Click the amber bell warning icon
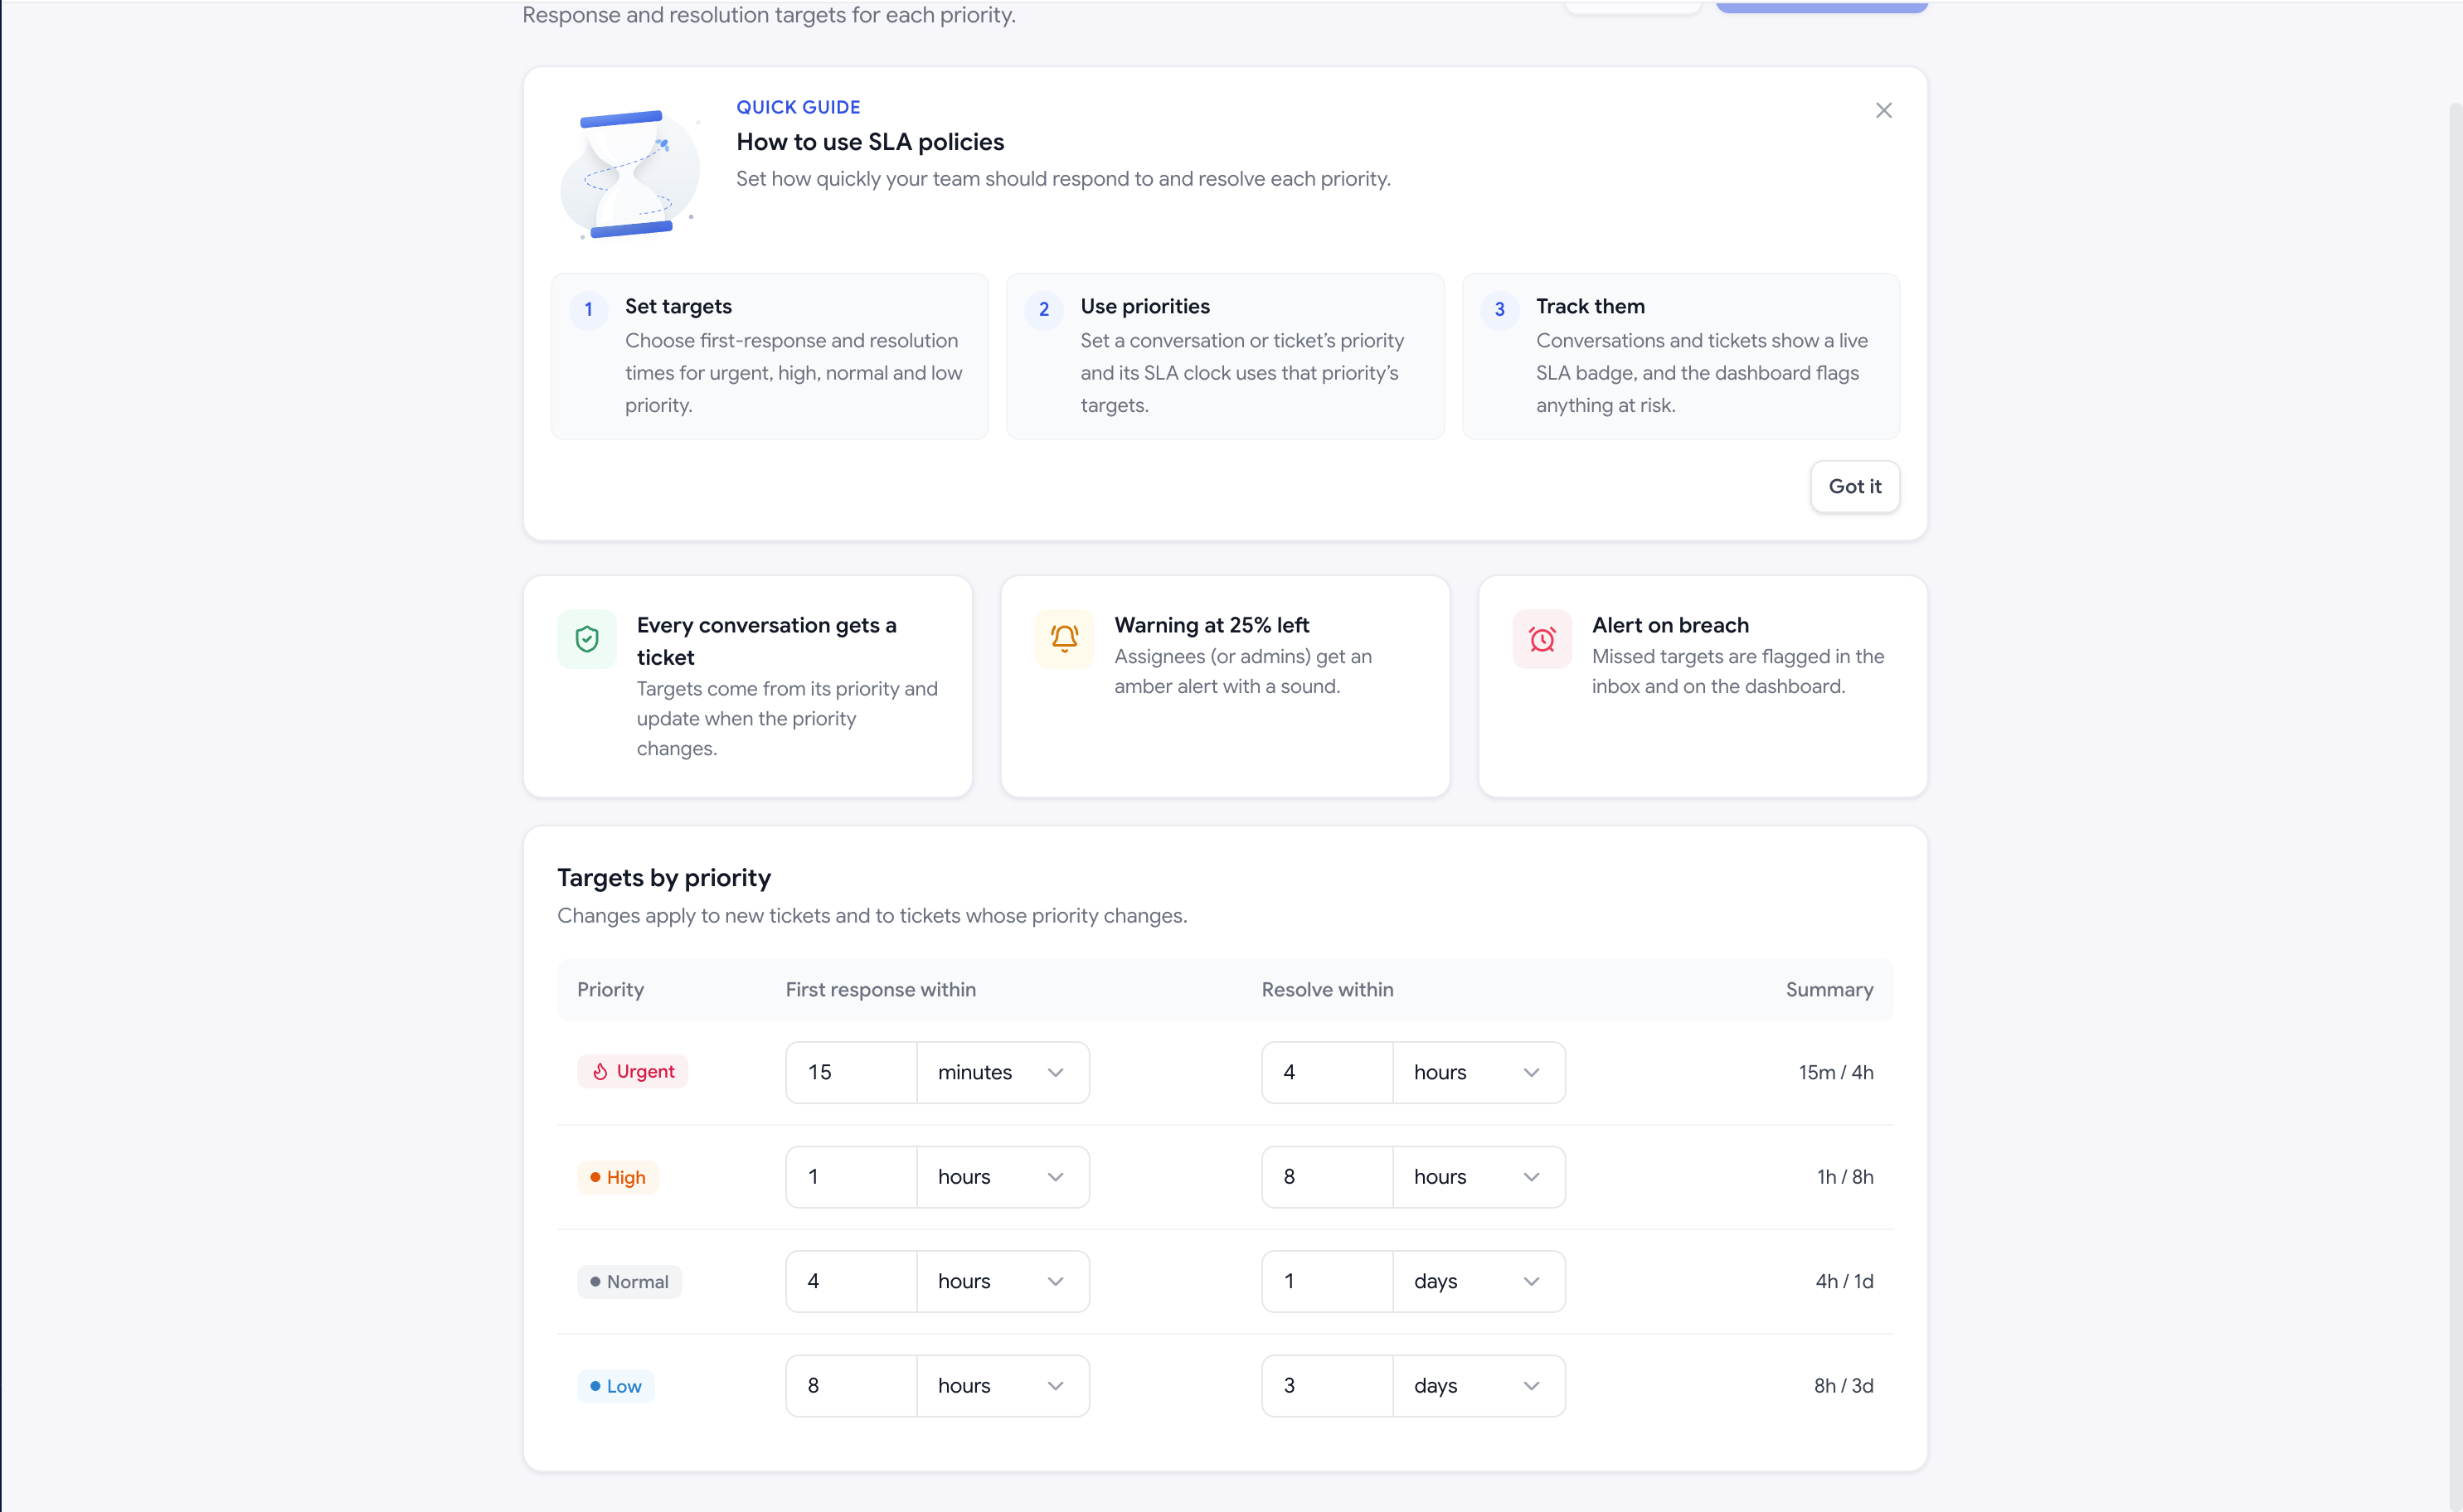The height and width of the screenshot is (1512, 2463). tap(1065, 639)
